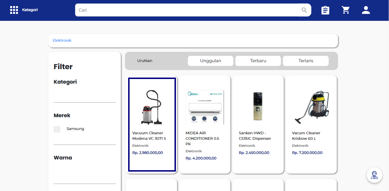
Task: Click the Warna filter heading
Action: tap(63, 158)
